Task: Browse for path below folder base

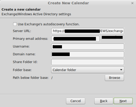Action: pos(114,78)
